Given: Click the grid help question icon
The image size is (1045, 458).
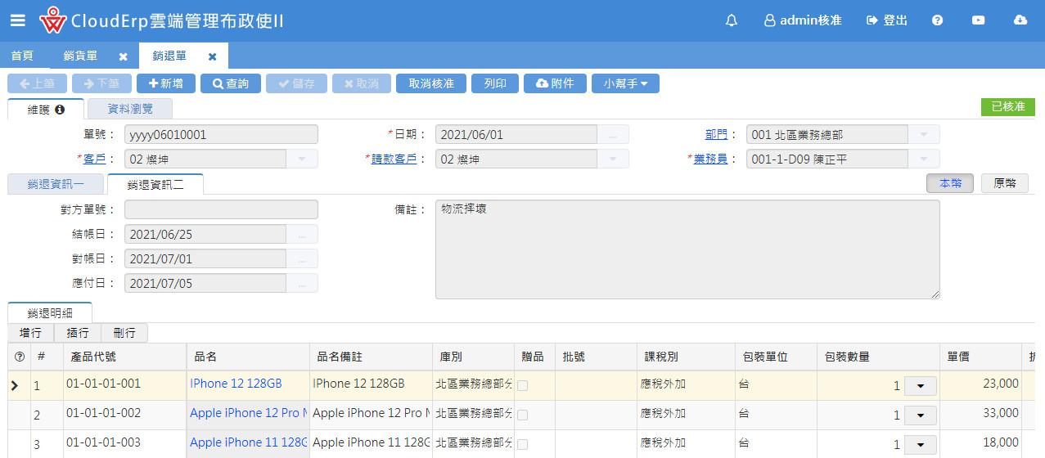Looking at the screenshot, I should [20, 357].
